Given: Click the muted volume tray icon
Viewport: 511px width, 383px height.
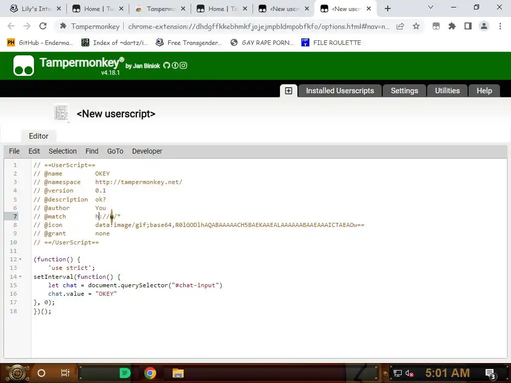Looking at the screenshot, I should pyautogui.click(x=409, y=374).
